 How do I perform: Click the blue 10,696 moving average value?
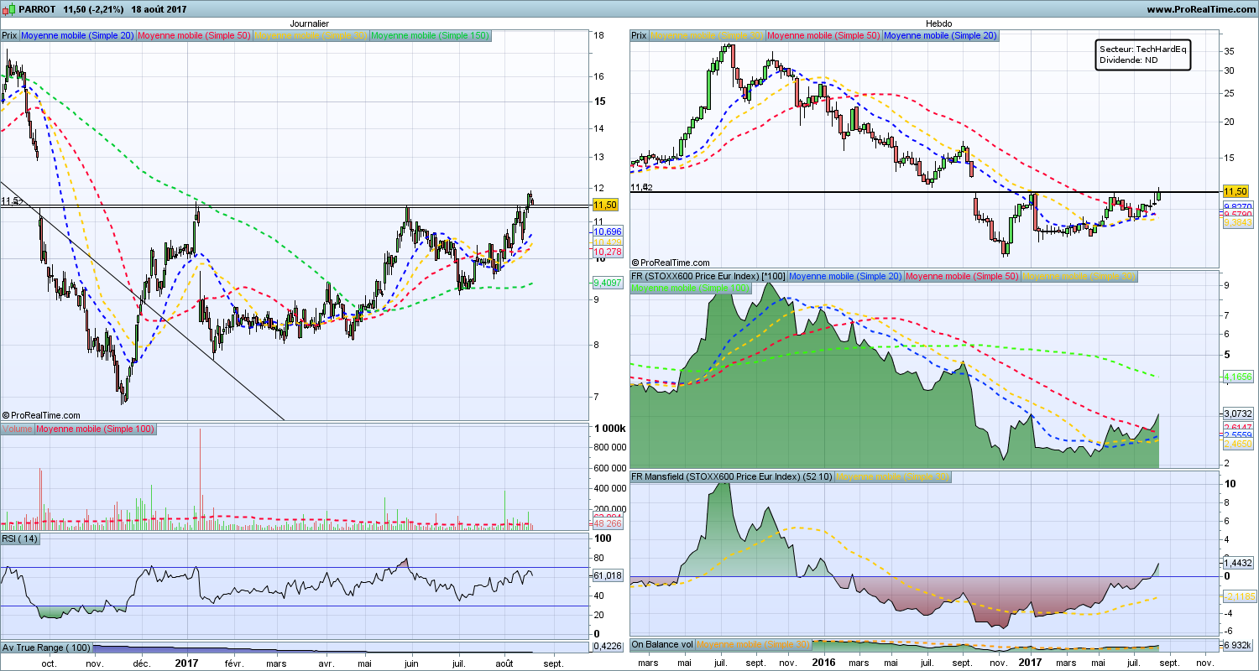(x=607, y=231)
